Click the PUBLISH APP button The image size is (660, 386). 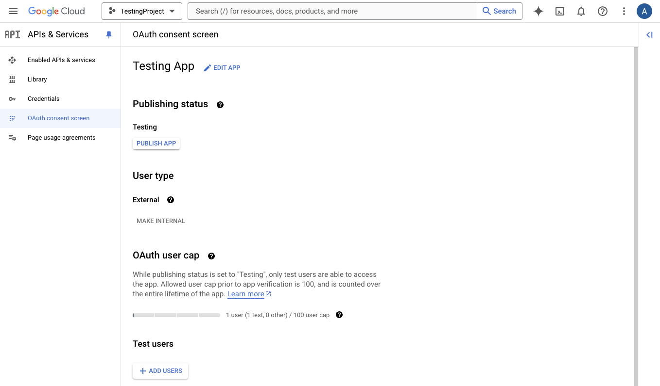(156, 144)
